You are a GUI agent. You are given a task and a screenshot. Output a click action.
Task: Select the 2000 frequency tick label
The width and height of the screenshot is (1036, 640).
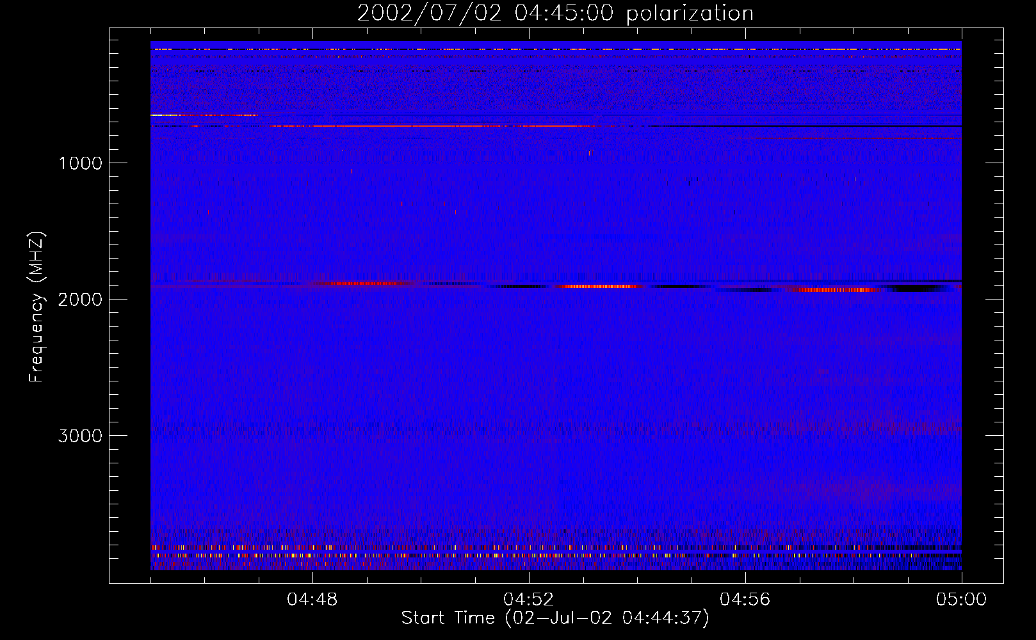coord(80,300)
